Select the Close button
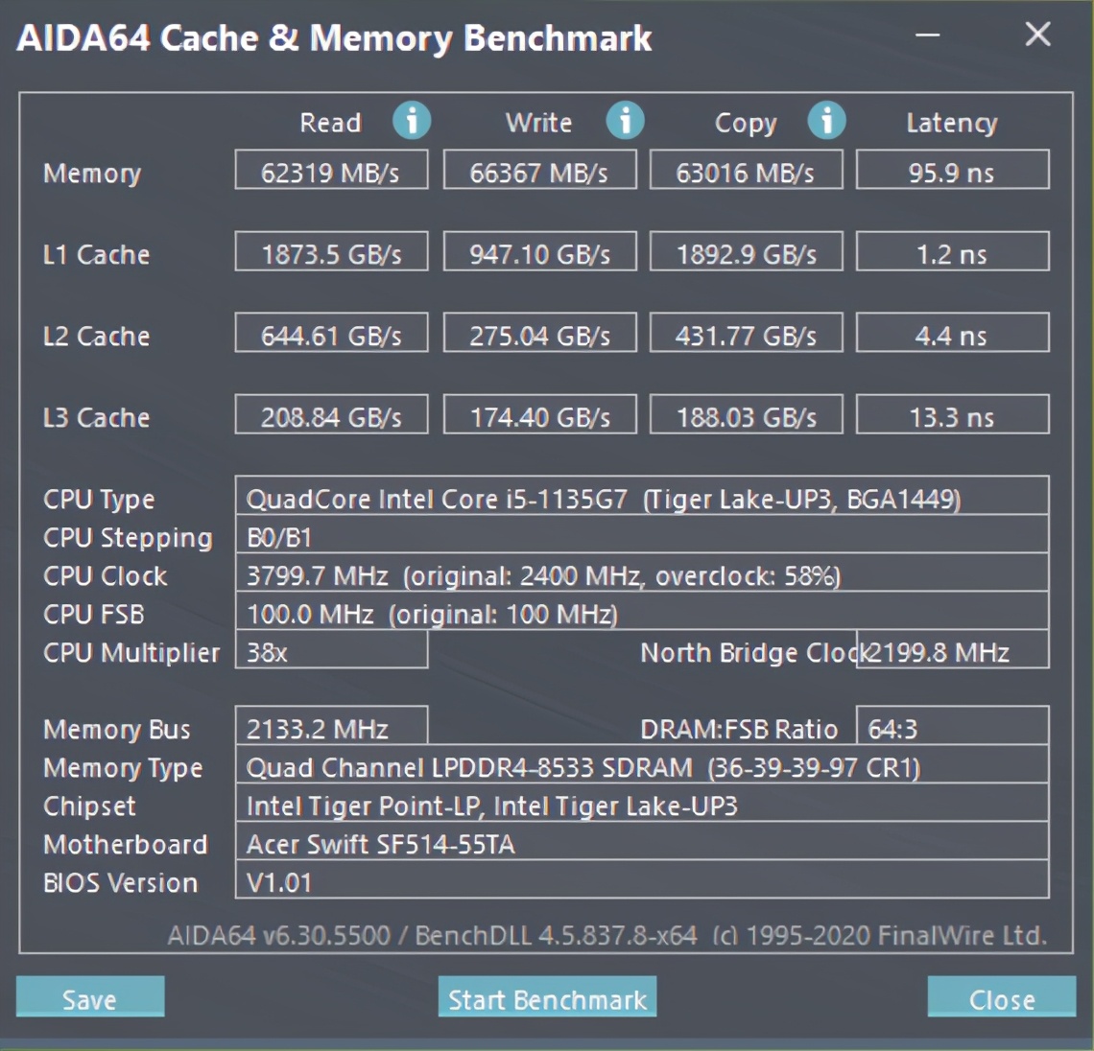 tap(1000, 998)
